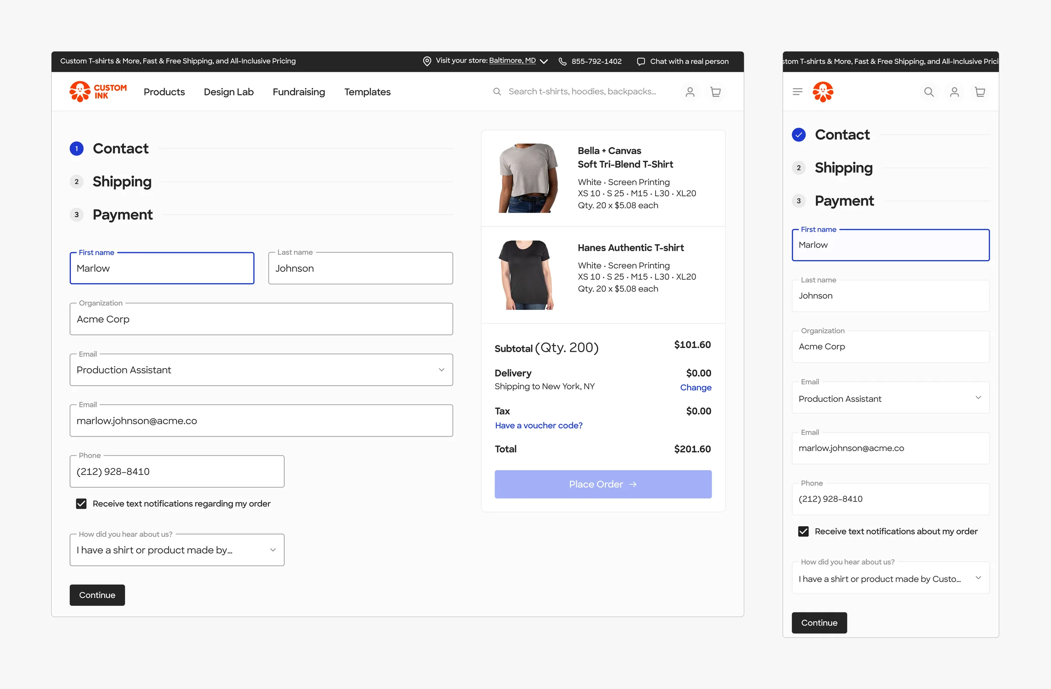
Task: Open the Products menu
Action: click(164, 92)
